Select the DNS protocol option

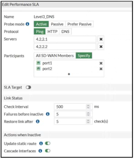click(x=65, y=31)
